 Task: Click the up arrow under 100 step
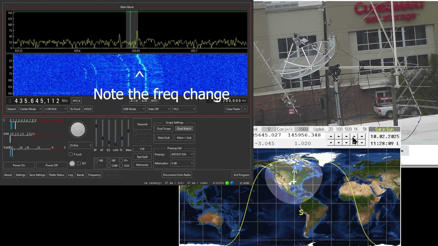(x=338, y=136)
